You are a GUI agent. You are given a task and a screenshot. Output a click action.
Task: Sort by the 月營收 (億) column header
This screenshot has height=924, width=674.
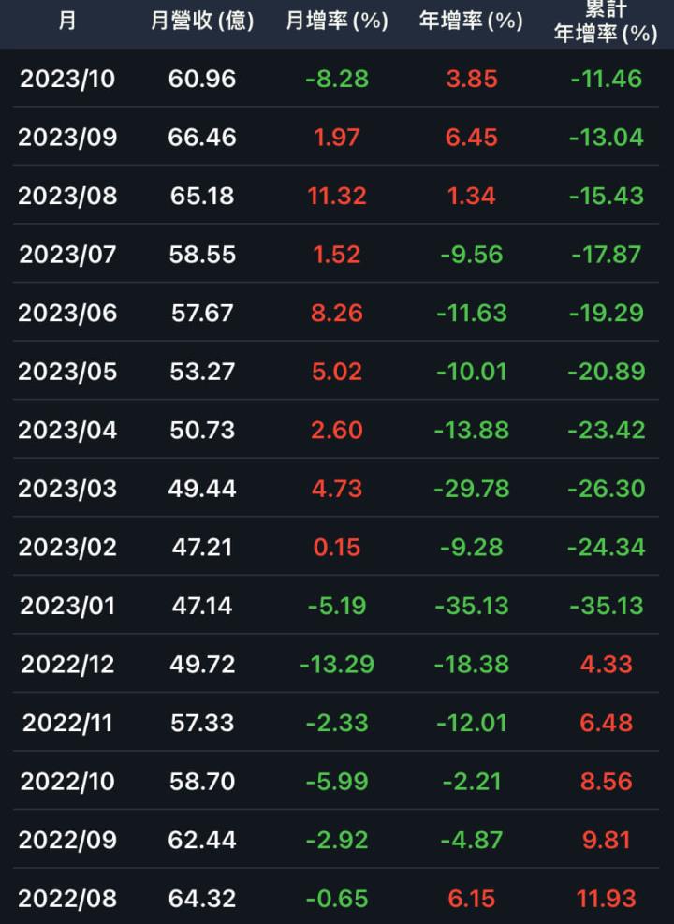tap(202, 21)
